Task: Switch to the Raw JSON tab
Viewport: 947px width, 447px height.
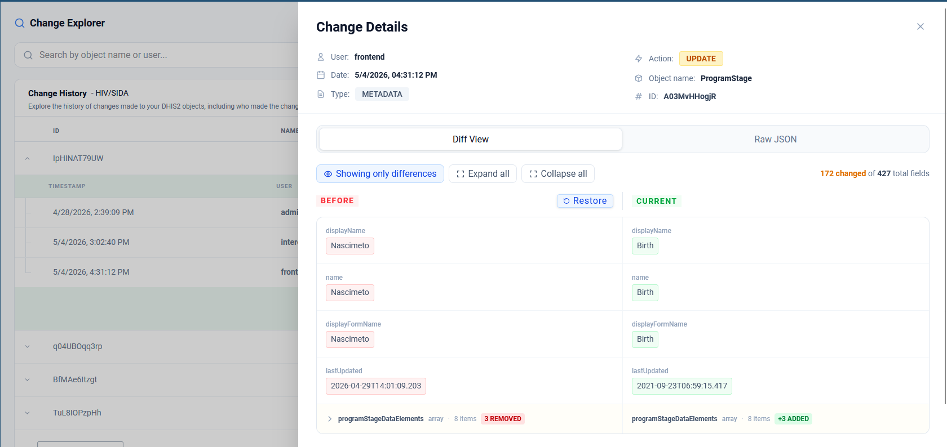Action: (776, 139)
